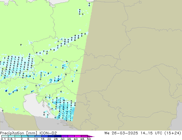Screen dimensions: 182x140
Task: Click the '[mm]' unit label
Action: coord(32,133)
